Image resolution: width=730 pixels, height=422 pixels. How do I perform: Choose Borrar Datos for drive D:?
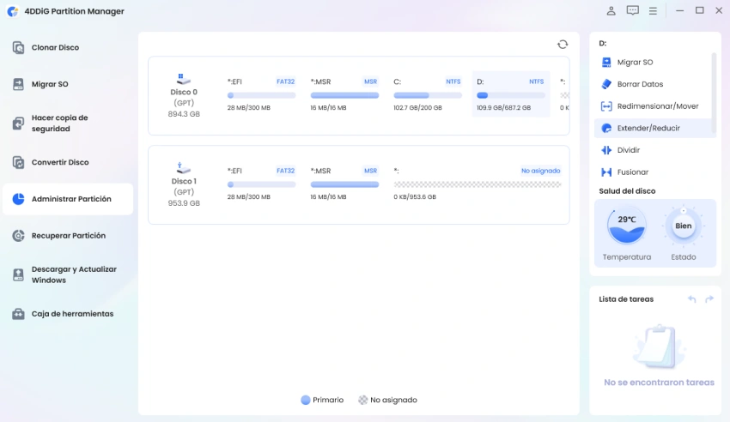[654, 84]
